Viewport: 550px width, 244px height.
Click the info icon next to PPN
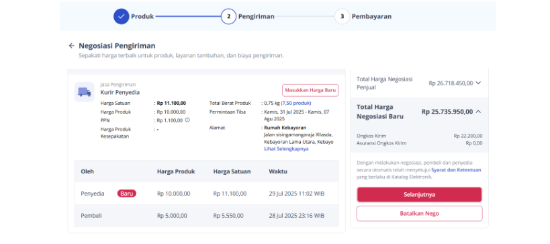(187, 120)
